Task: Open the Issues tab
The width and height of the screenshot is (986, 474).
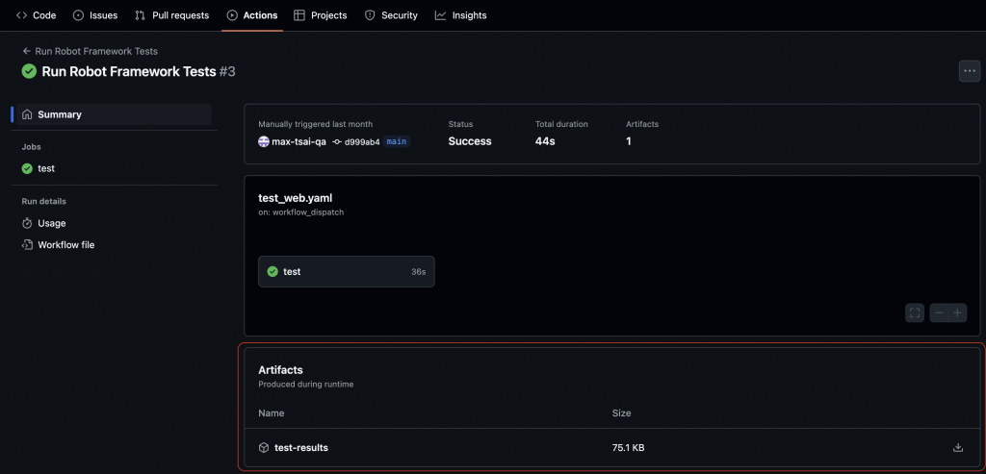Action: [95, 15]
